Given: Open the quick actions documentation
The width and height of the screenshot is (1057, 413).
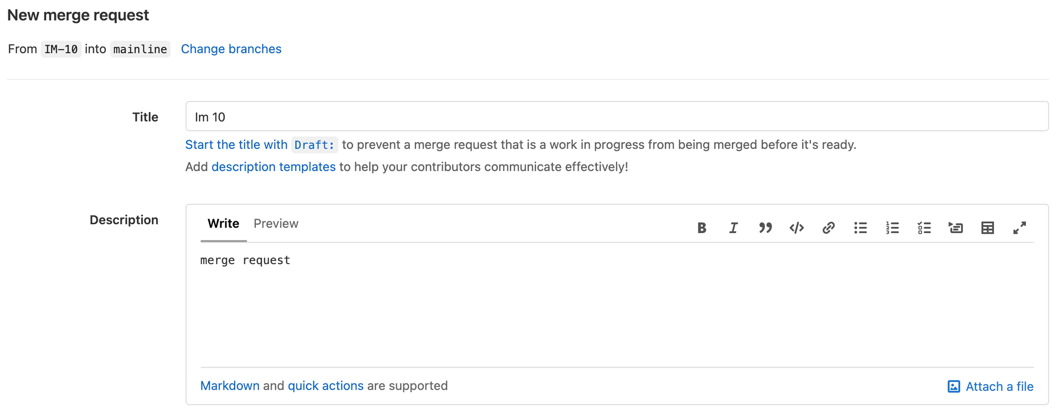Looking at the screenshot, I should click(325, 386).
